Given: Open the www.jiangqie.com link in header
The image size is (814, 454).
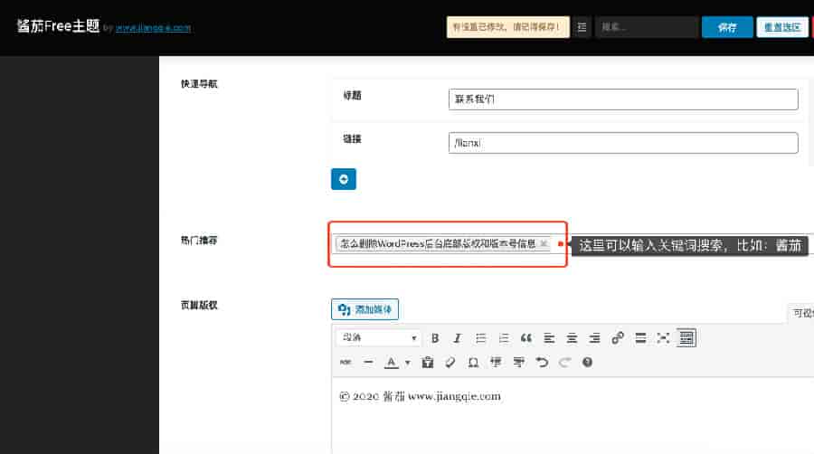Looking at the screenshot, I should [x=154, y=28].
